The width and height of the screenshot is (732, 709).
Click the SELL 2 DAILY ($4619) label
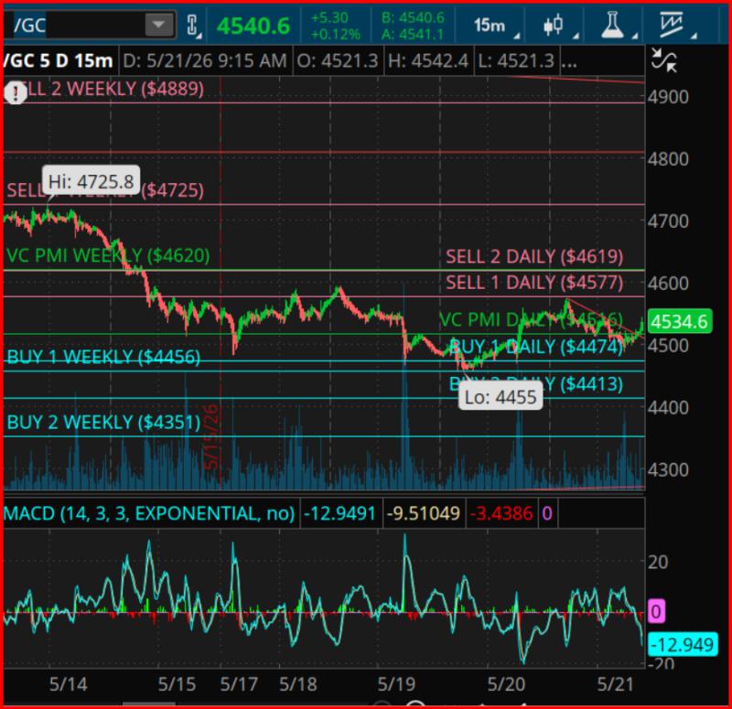(x=534, y=257)
